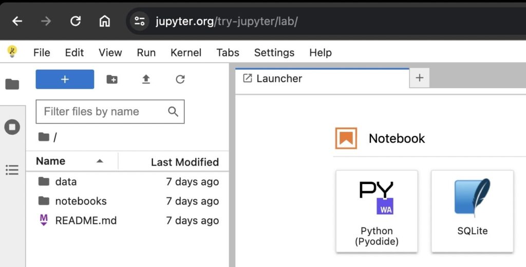Open the Settings menu
Image resolution: width=526 pixels, height=267 pixels.
(x=274, y=53)
